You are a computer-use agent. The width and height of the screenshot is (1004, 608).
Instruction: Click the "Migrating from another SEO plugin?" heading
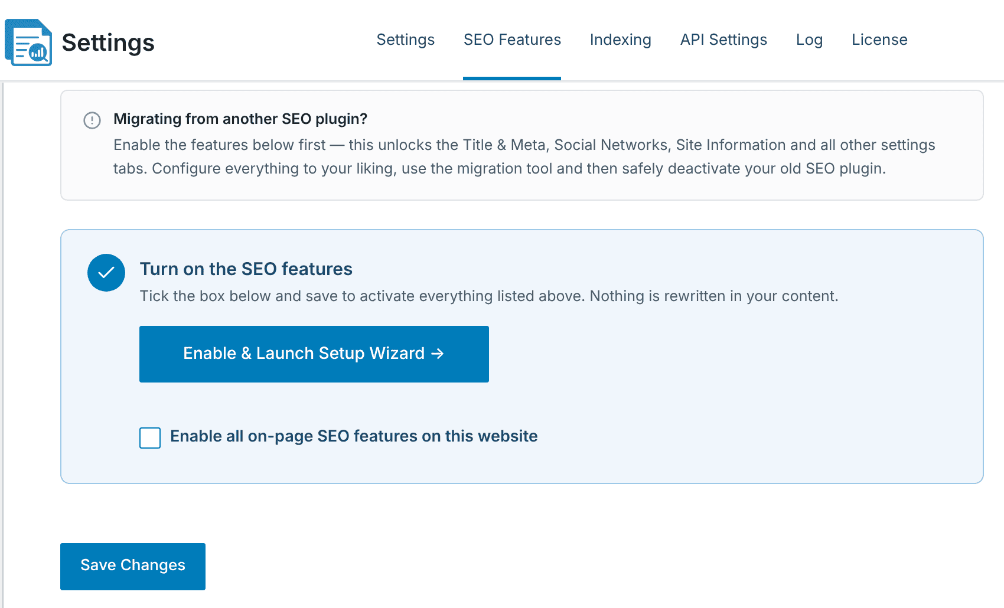pos(240,119)
